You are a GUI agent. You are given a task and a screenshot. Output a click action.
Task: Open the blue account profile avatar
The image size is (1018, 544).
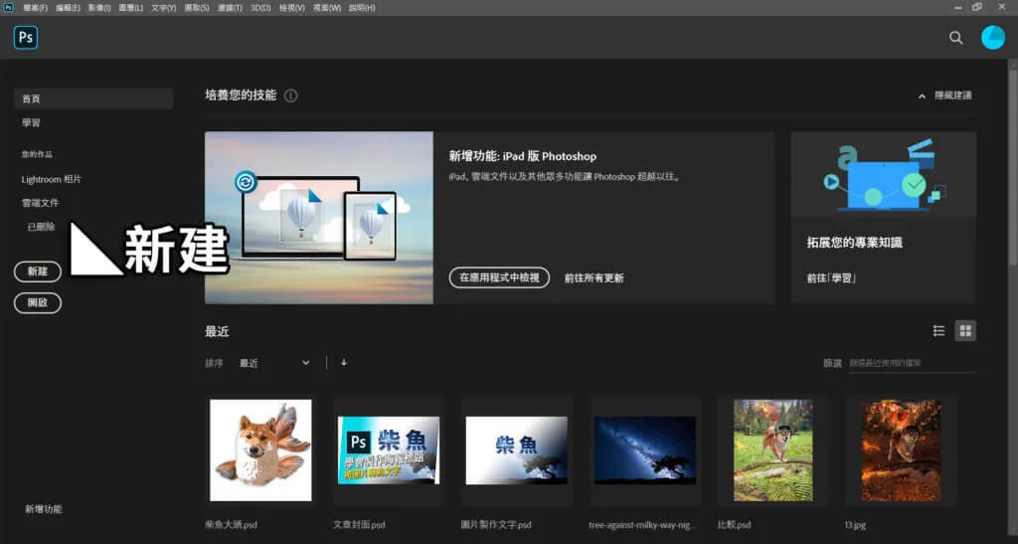coord(993,38)
